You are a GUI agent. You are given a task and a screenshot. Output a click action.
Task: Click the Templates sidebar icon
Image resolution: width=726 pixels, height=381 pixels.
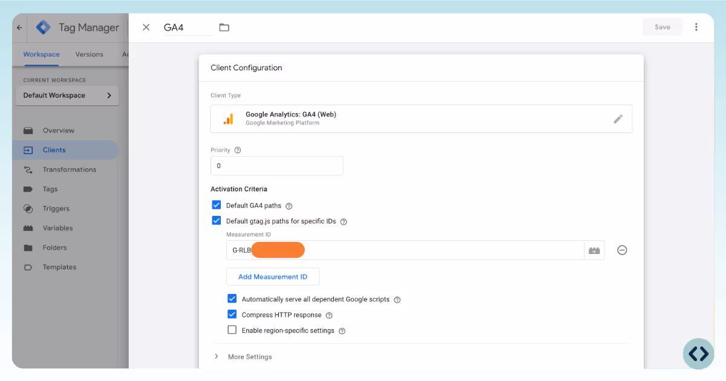coord(28,267)
